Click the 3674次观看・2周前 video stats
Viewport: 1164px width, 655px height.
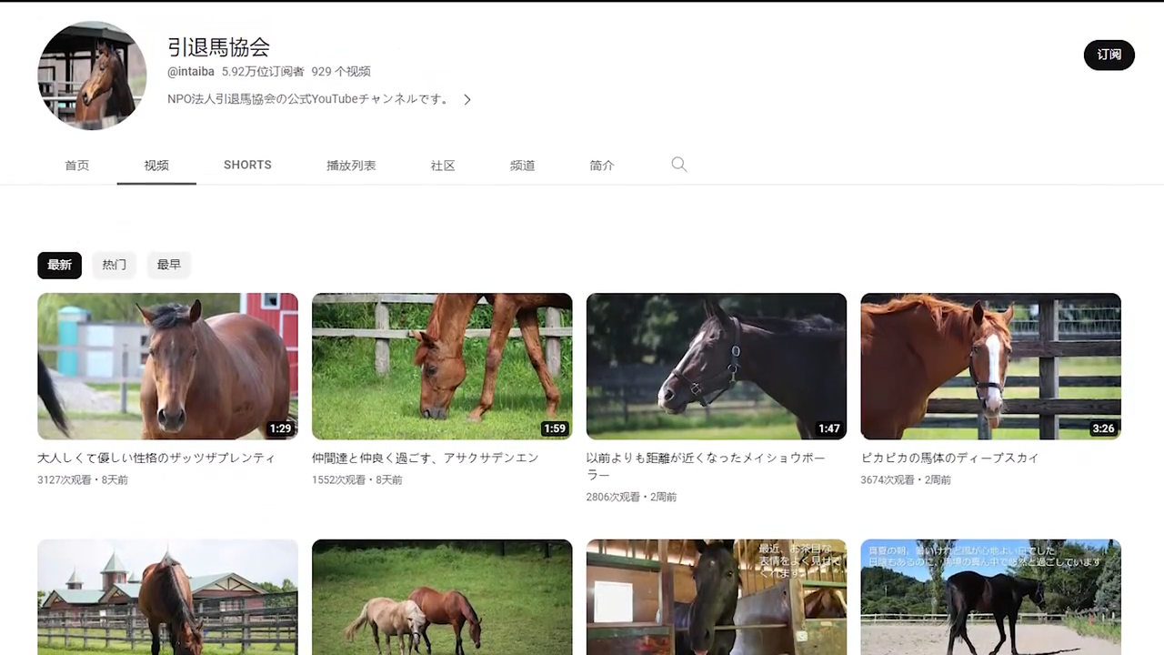coord(907,479)
